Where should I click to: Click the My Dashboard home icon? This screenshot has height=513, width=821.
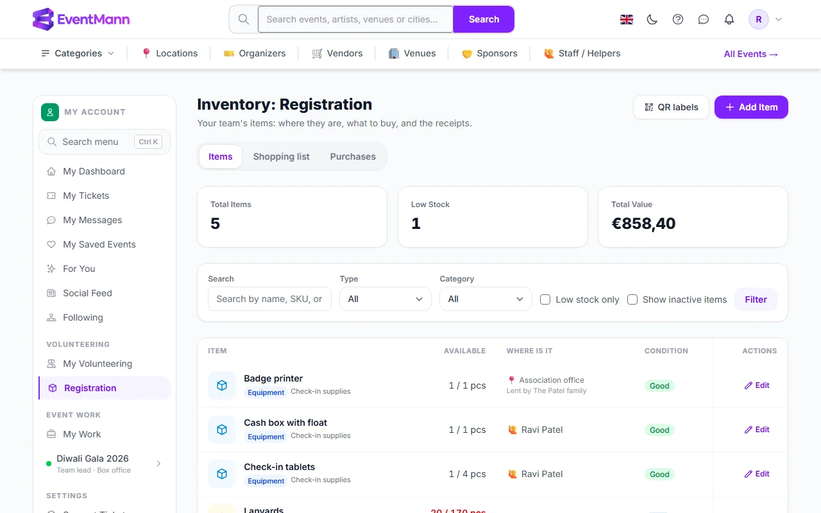click(x=51, y=171)
